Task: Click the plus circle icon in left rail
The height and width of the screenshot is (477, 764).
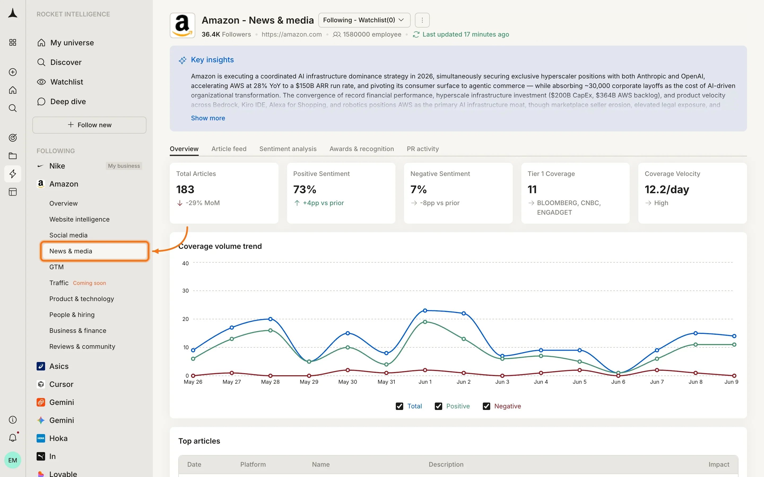Action: [13, 72]
